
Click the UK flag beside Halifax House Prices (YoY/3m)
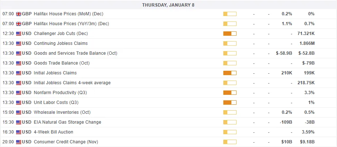point(19,24)
